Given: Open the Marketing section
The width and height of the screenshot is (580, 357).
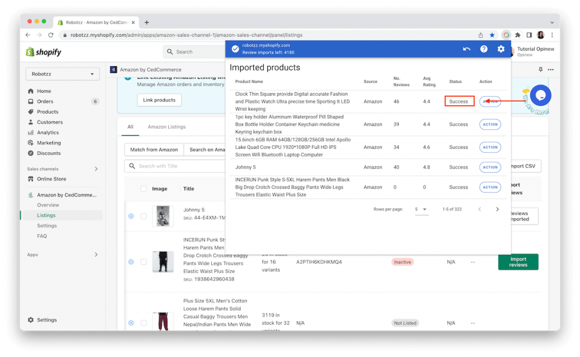Looking at the screenshot, I should pos(49,143).
